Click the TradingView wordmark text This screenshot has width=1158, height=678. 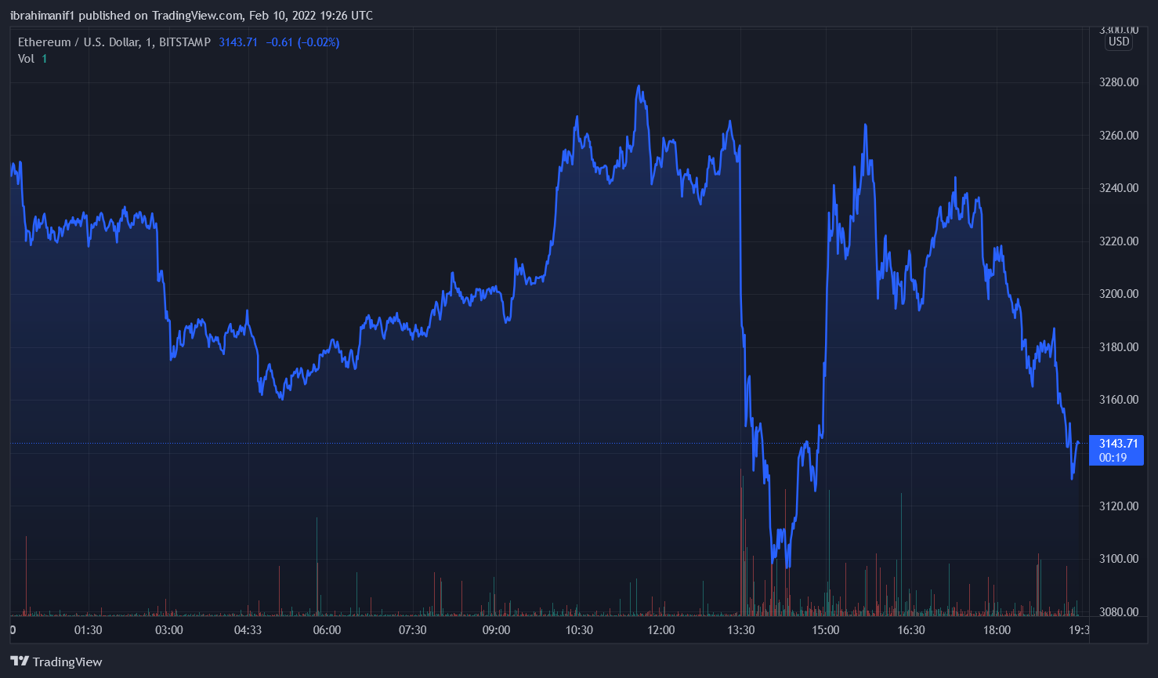(67, 662)
